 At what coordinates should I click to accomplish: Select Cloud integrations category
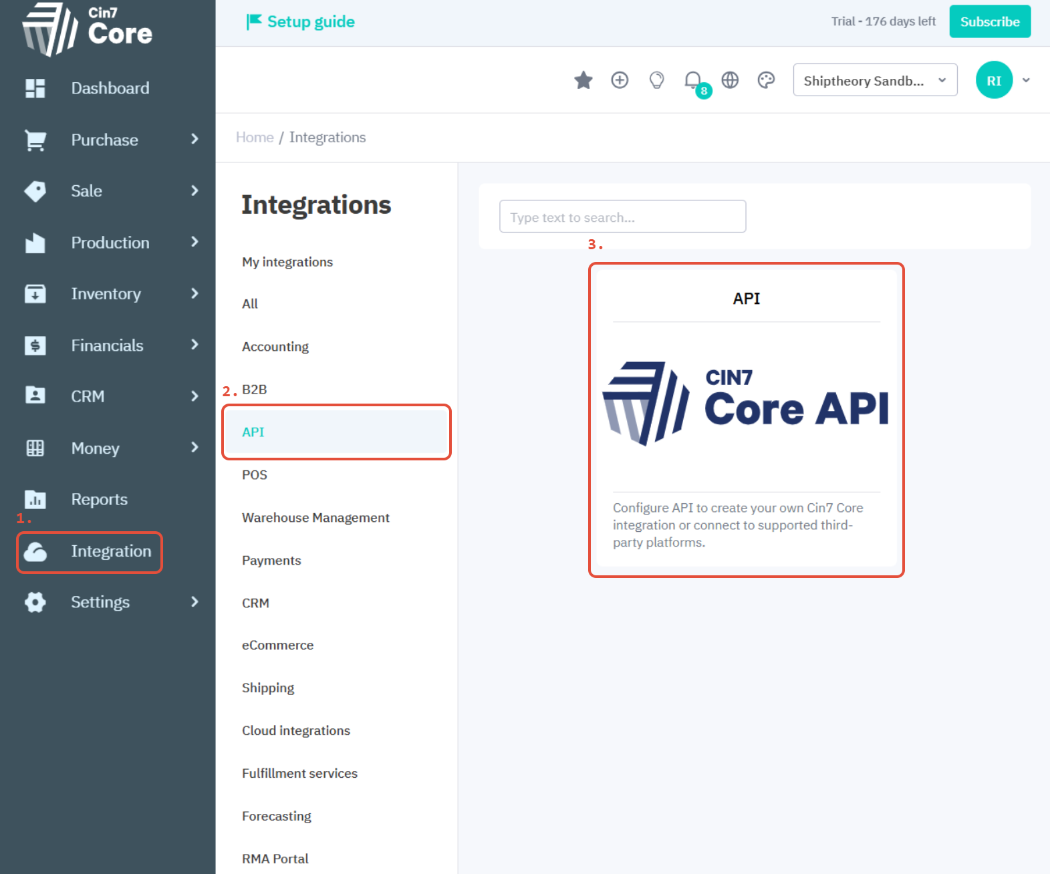click(x=296, y=731)
